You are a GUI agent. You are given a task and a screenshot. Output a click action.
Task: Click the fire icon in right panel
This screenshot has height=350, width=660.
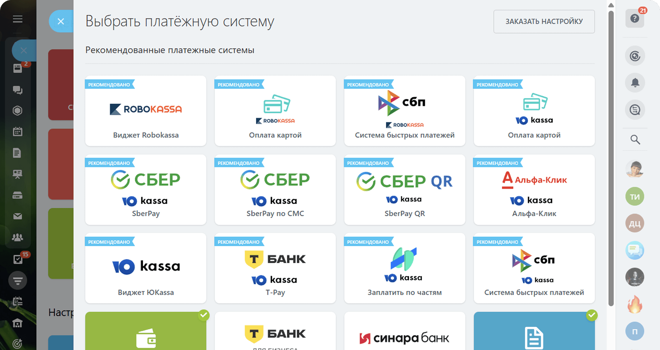(x=635, y=304)
